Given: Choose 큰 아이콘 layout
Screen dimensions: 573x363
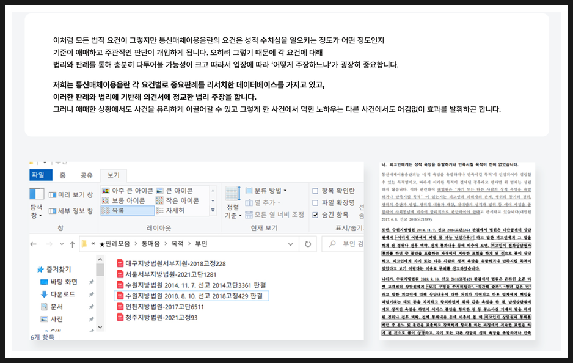Looking at the screenshot, I should (x=175, y=191).
